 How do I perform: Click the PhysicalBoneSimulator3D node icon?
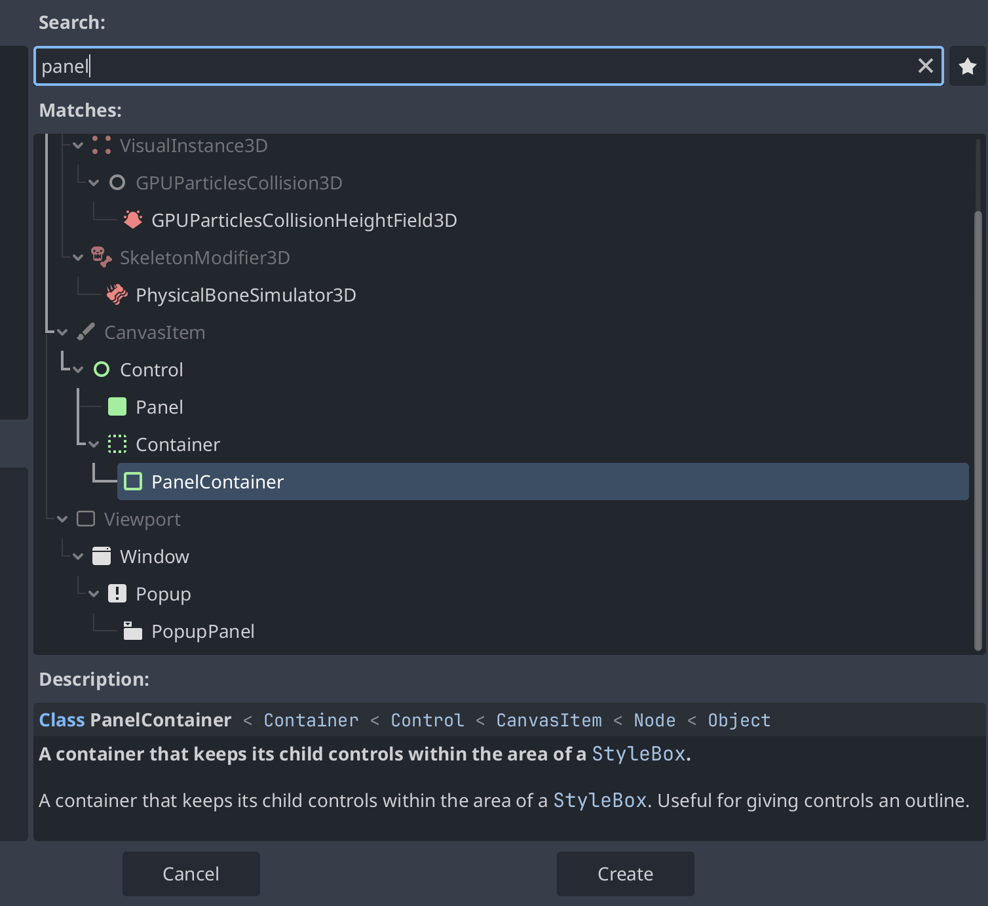(x=117, y=294)
